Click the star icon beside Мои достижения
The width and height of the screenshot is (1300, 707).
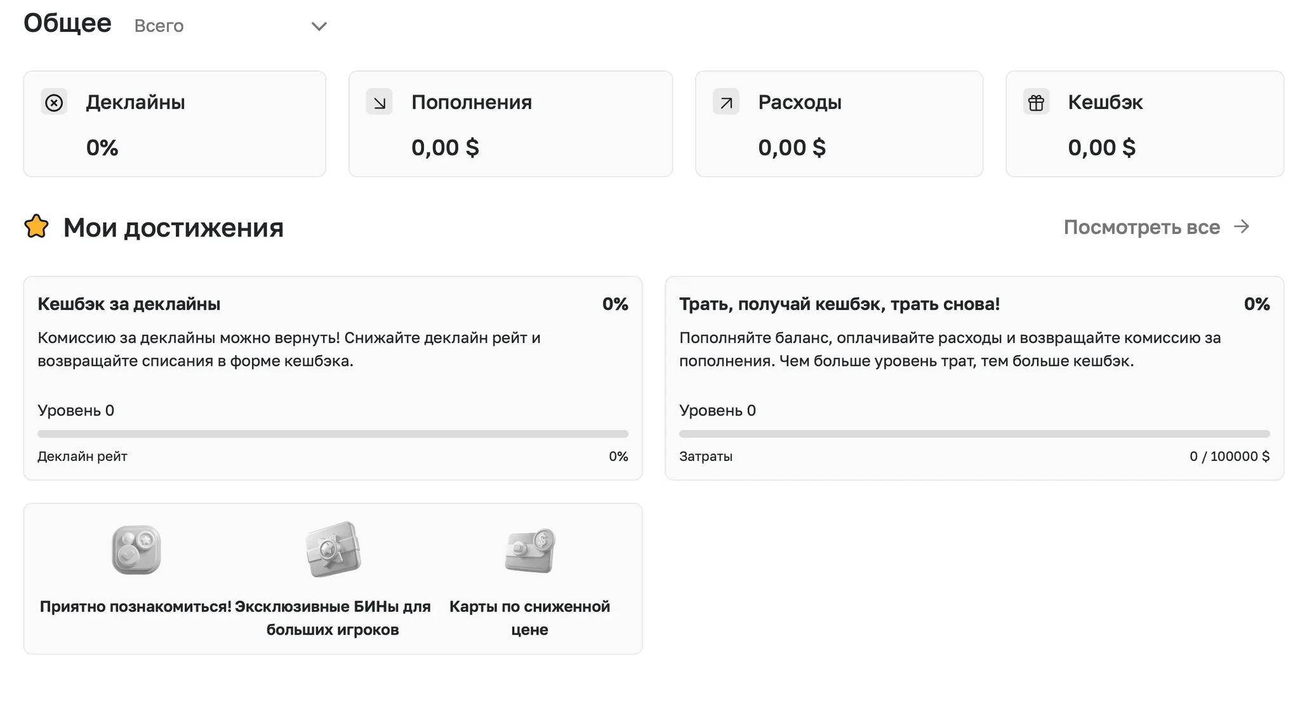tap(37, 226)
